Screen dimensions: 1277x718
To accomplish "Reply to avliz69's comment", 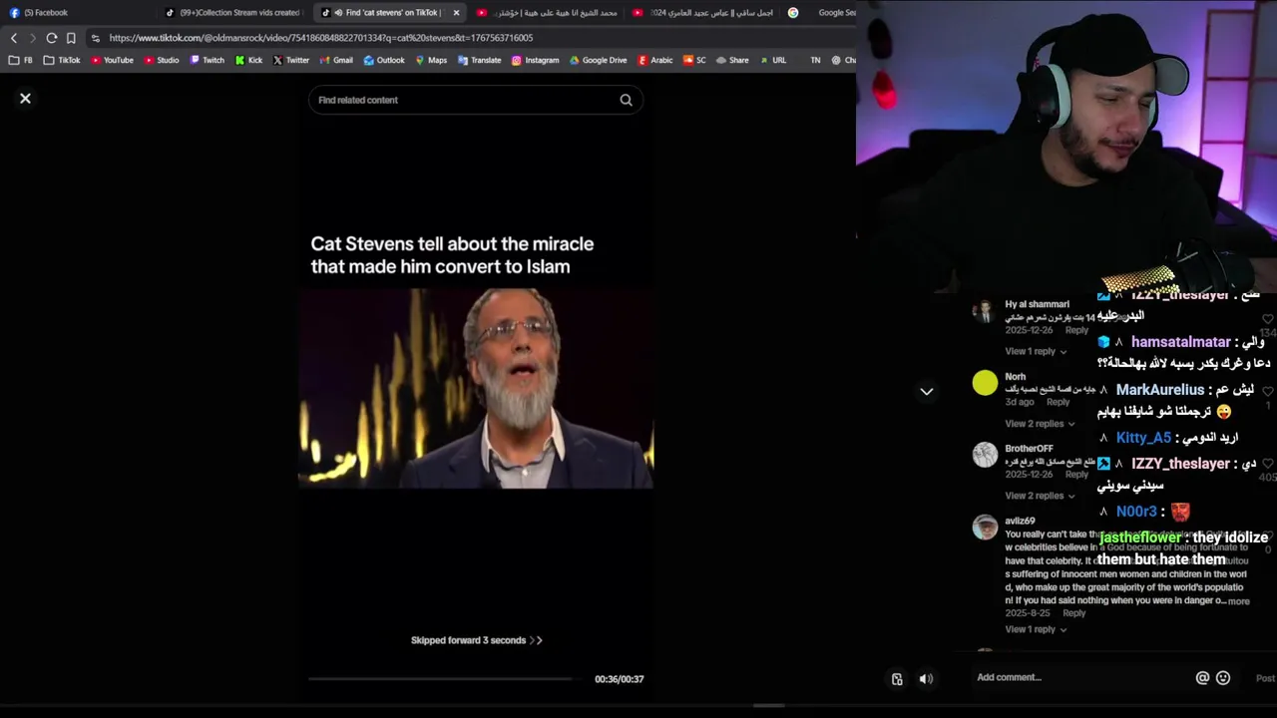I will tap(1073, 613).
